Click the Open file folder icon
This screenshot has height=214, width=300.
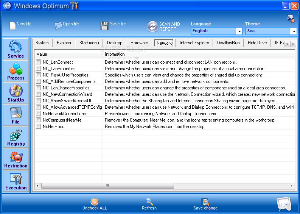pyautogui.click(x=58, y=25)
